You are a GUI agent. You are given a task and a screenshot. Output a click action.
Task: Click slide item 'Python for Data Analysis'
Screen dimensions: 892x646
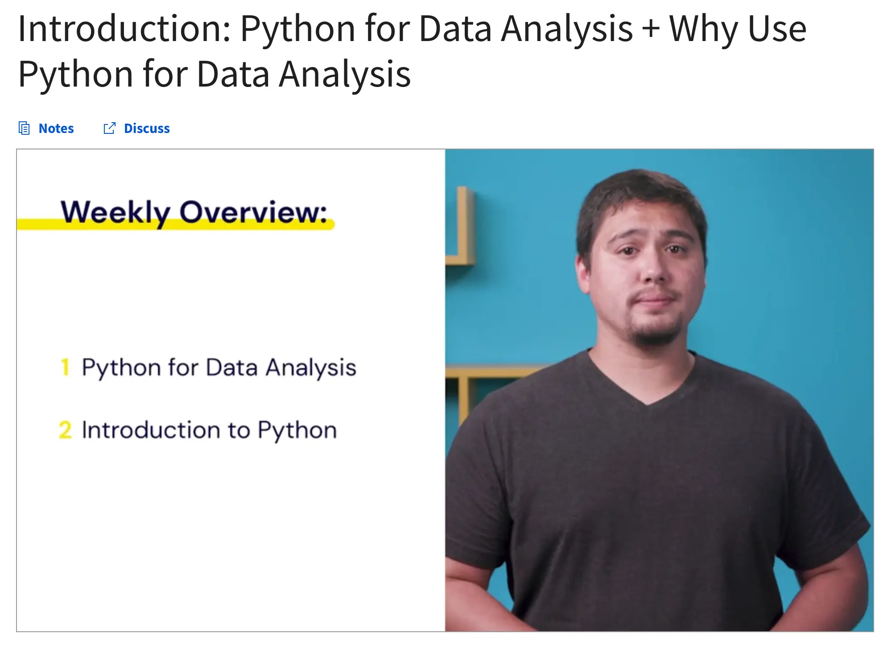coord(219,368)
